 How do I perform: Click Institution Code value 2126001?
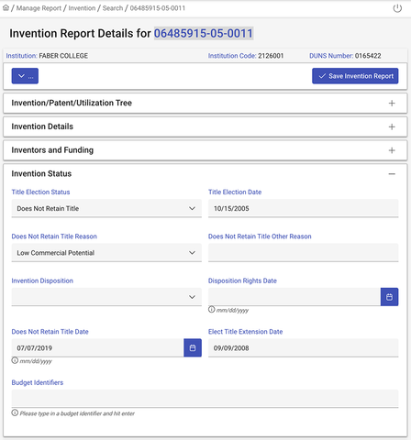[271, 56]
